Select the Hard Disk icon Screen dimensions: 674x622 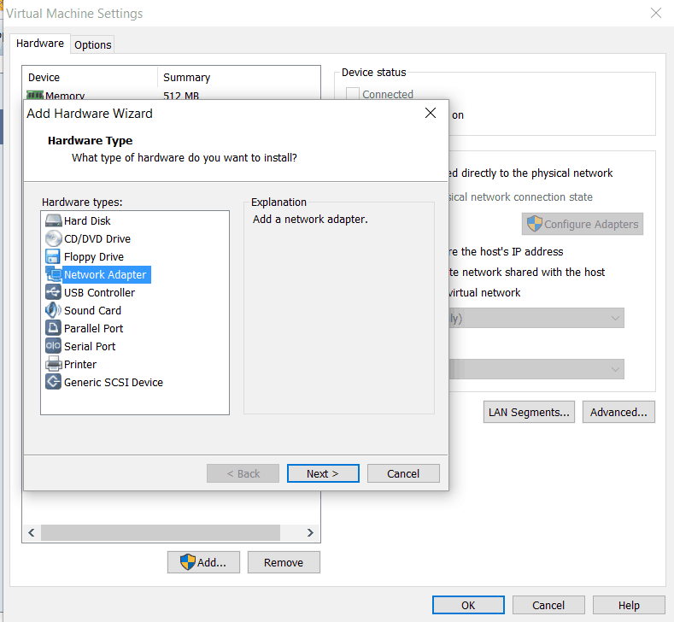click(x=53, y=220)
